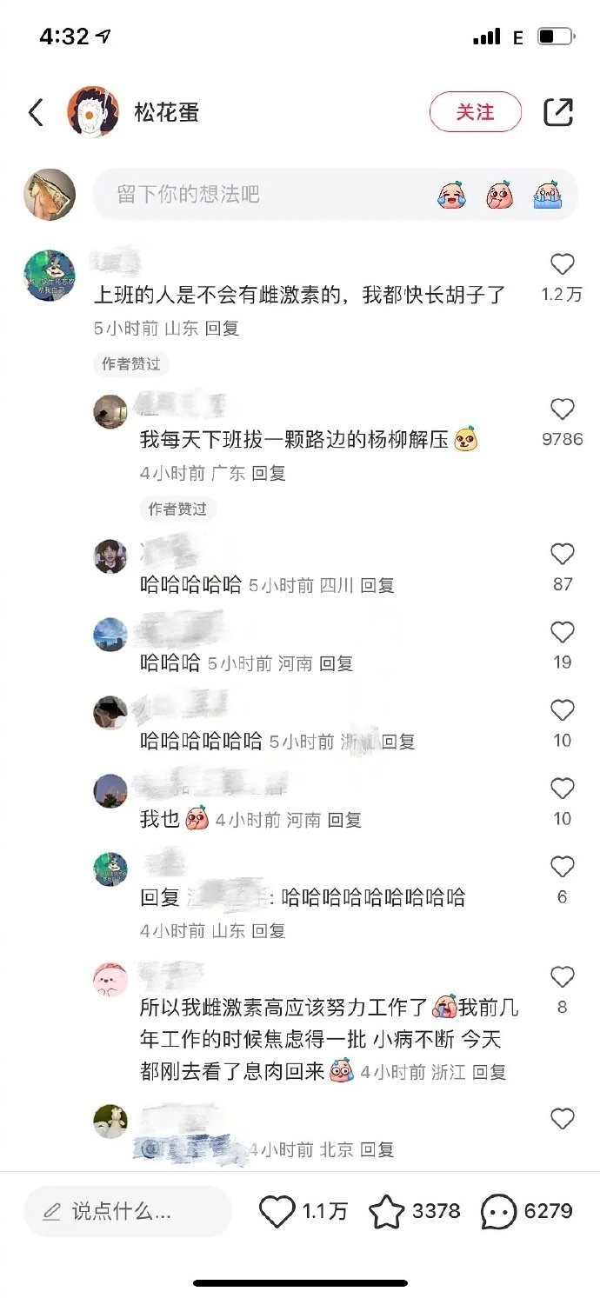Tap the back arrow icon
Screen dimensions: 600x1298
(x=36, y=112)
